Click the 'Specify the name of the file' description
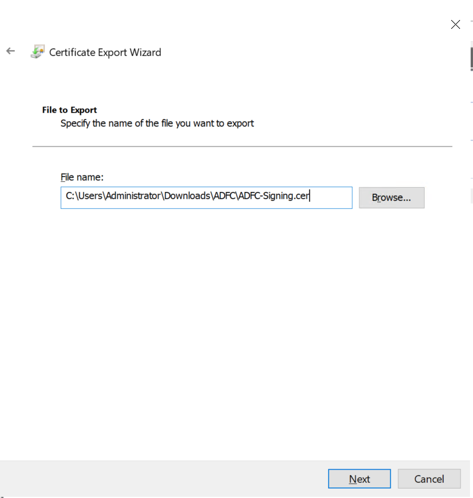 click(x=157, y=124)
